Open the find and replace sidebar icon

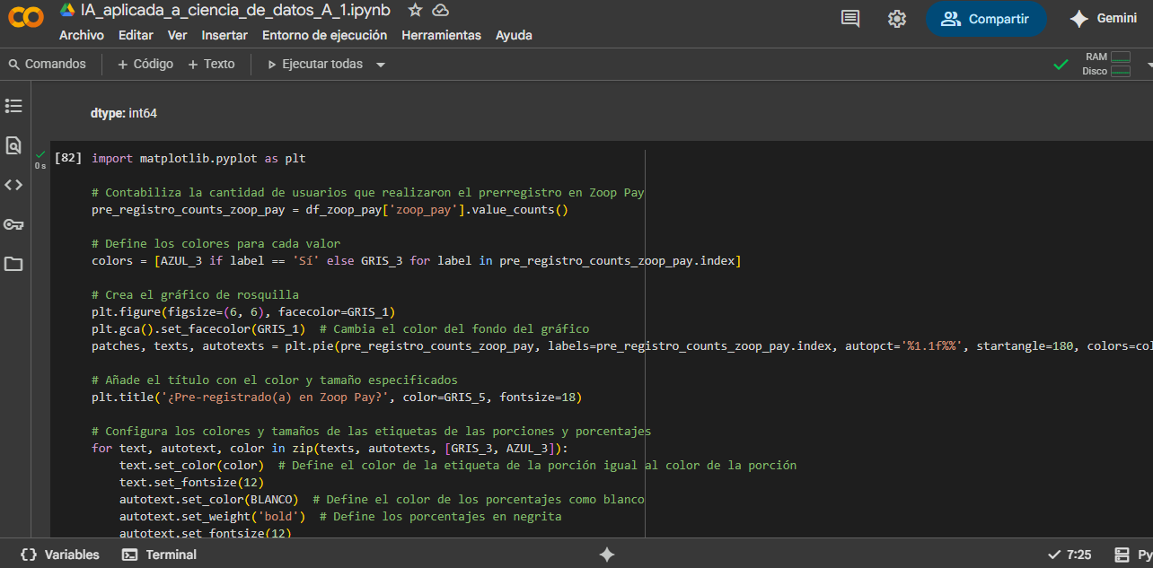(x=13, y=145)
